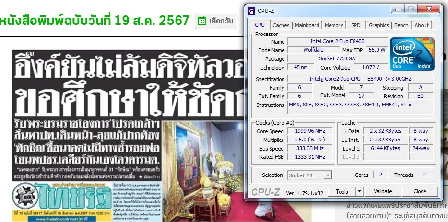The height and width of the screenshot is (222, 448).
Task: Click the Revision value E0
Action: (x=420, y=96)
